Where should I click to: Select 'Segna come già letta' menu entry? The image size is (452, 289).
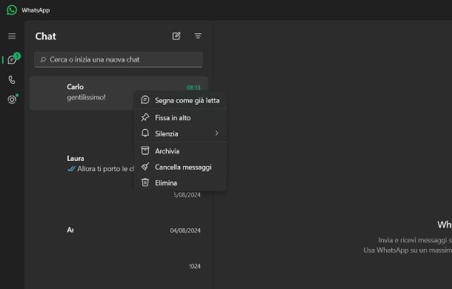point(180,100)
